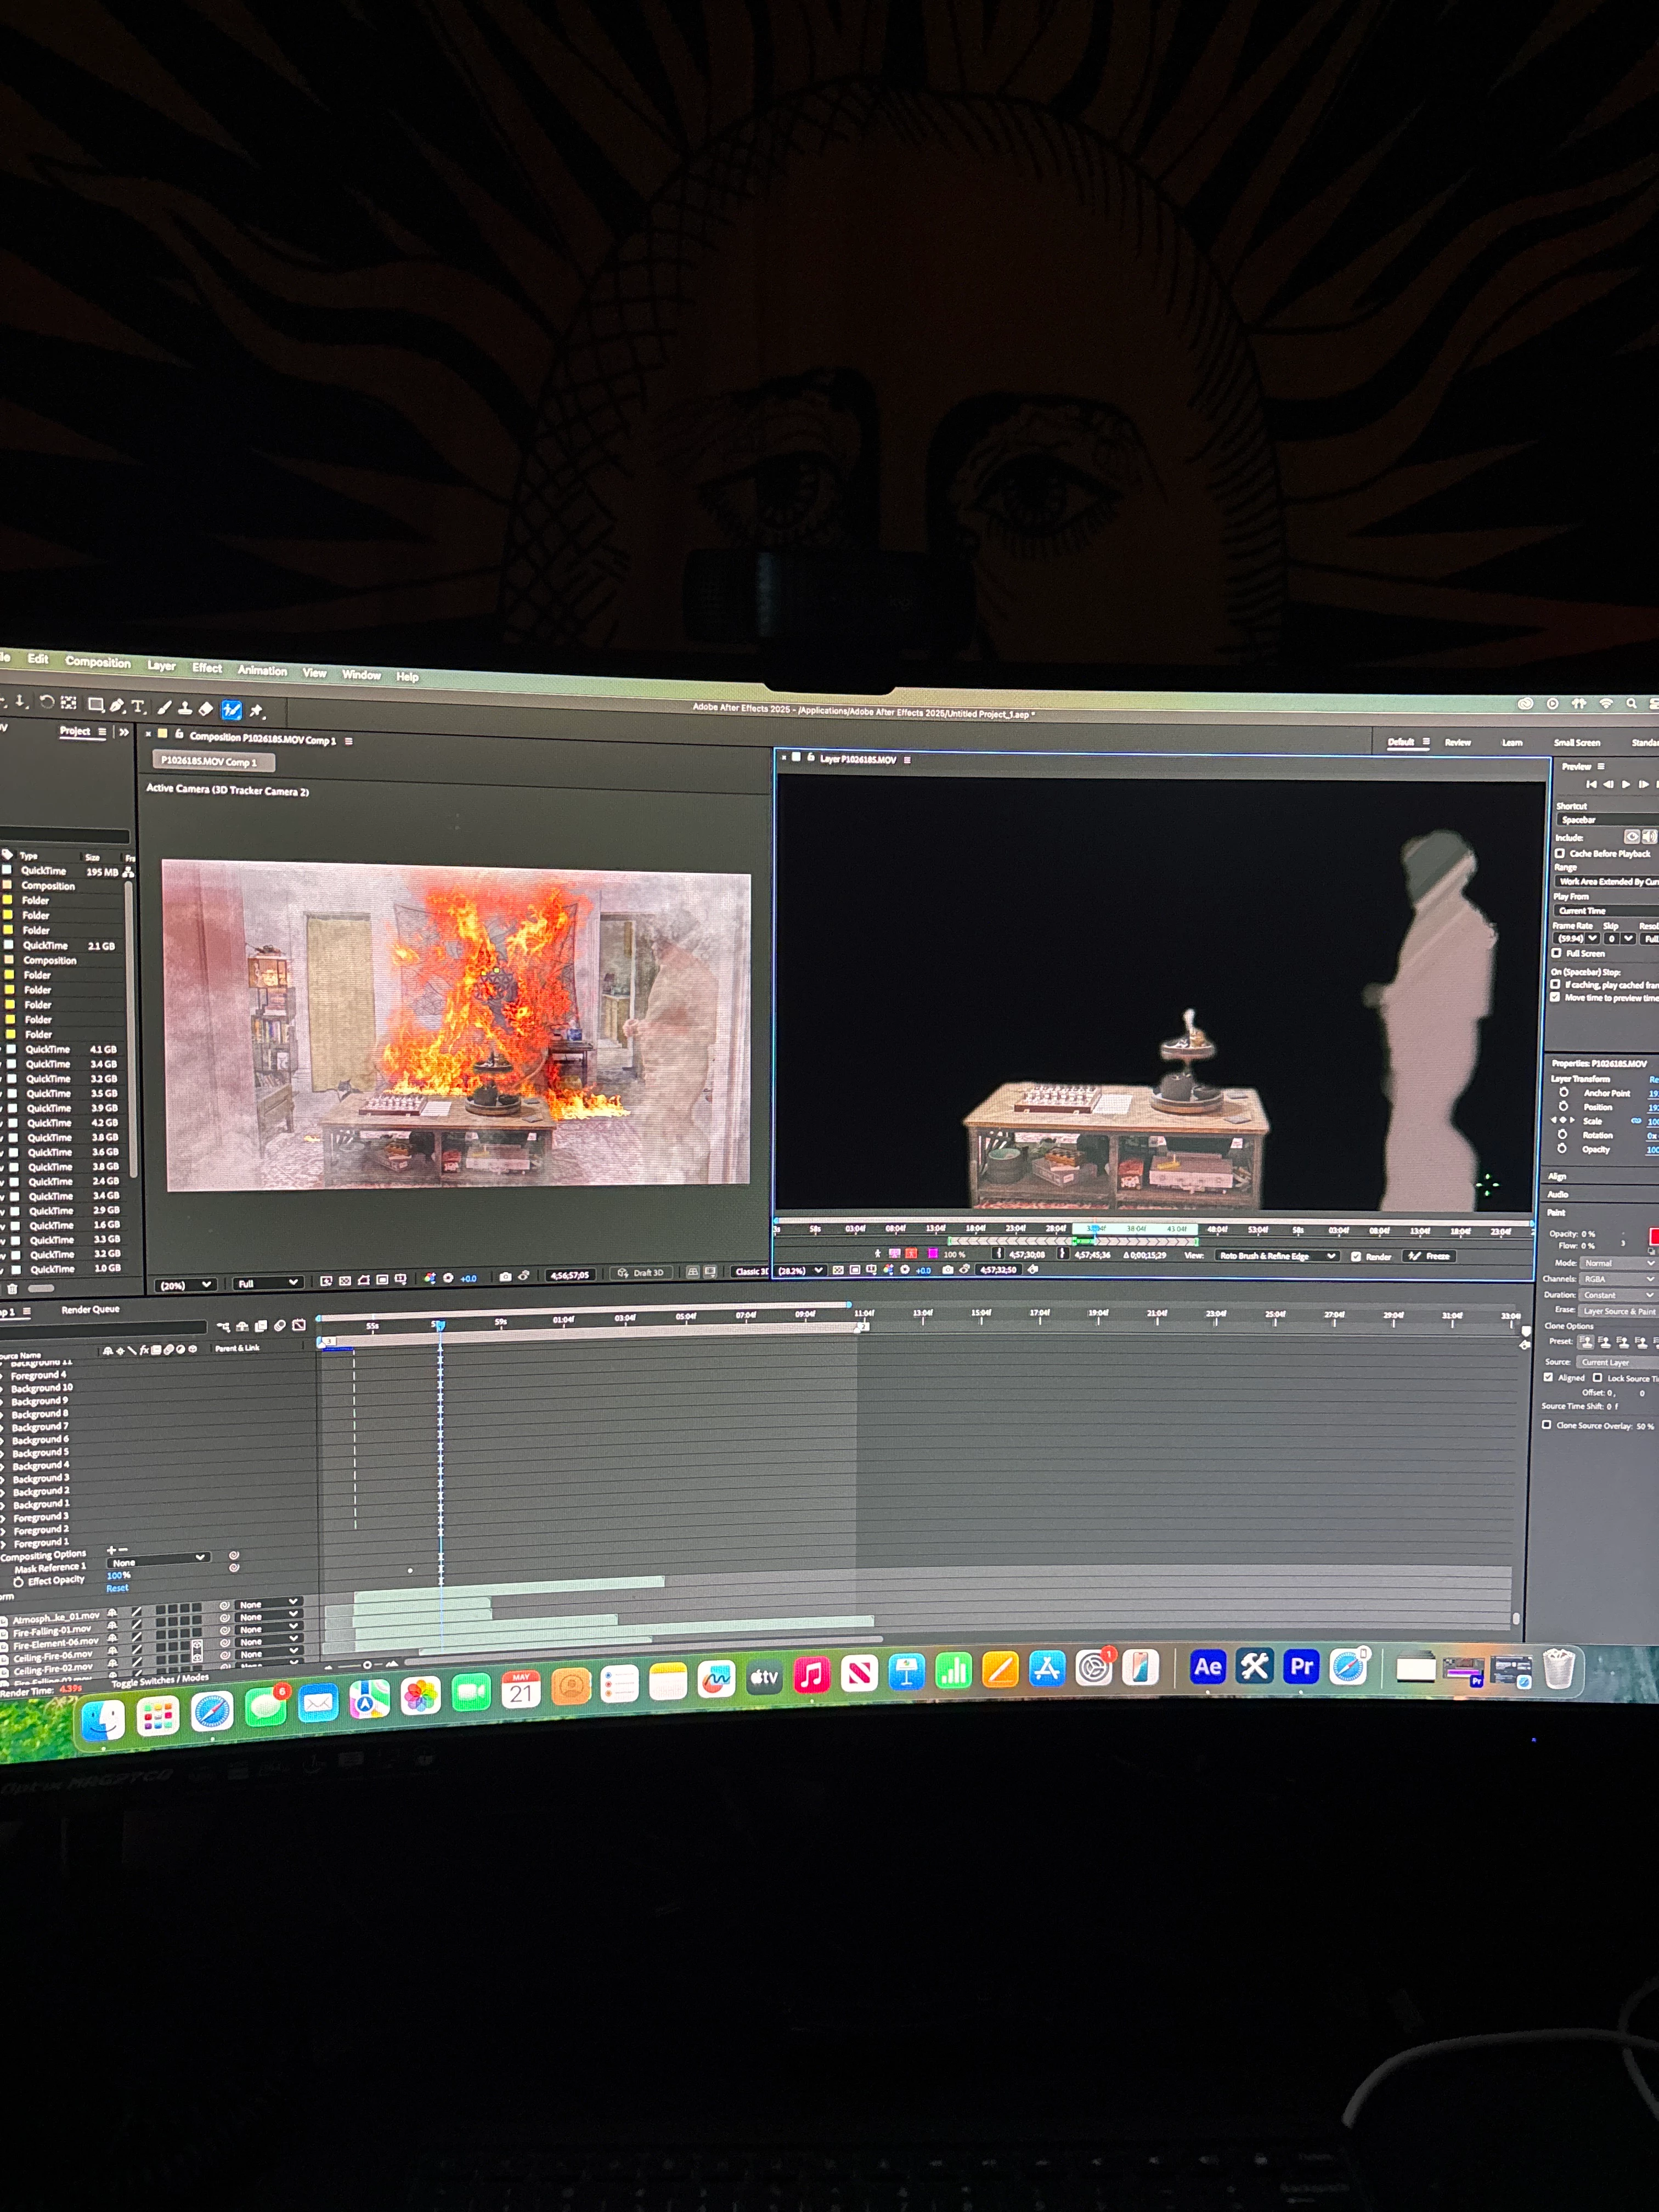The height and width of the screenshot is (2212, 1659).
Task: Click the Freeze button
Action: tap(1429, 1256)
